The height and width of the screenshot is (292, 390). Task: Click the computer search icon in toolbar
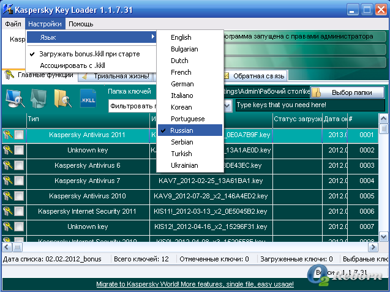pos(15,99)
